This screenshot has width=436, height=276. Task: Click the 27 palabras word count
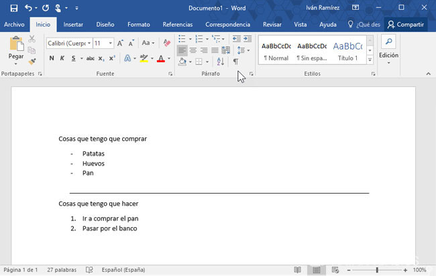point(61,269)
